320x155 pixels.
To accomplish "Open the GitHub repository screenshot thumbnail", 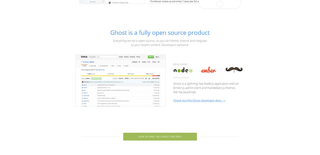I will 121,81.
